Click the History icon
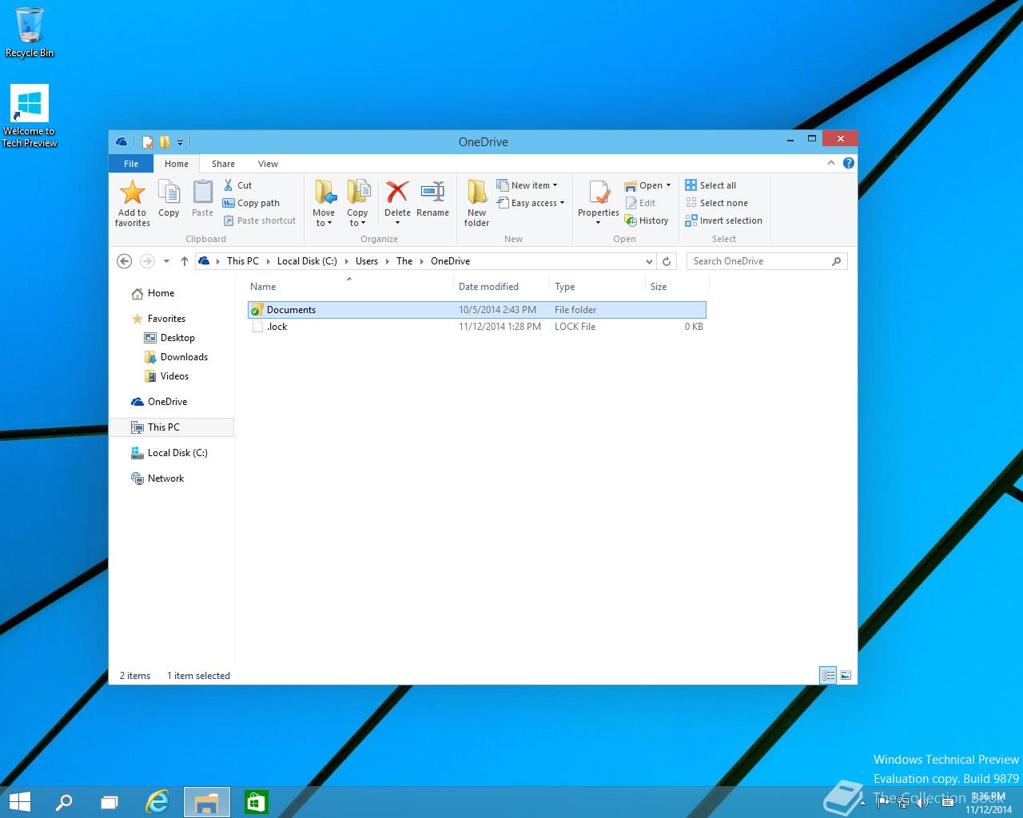This screenshot has height=818, width=1023. (x=631, y=220)
